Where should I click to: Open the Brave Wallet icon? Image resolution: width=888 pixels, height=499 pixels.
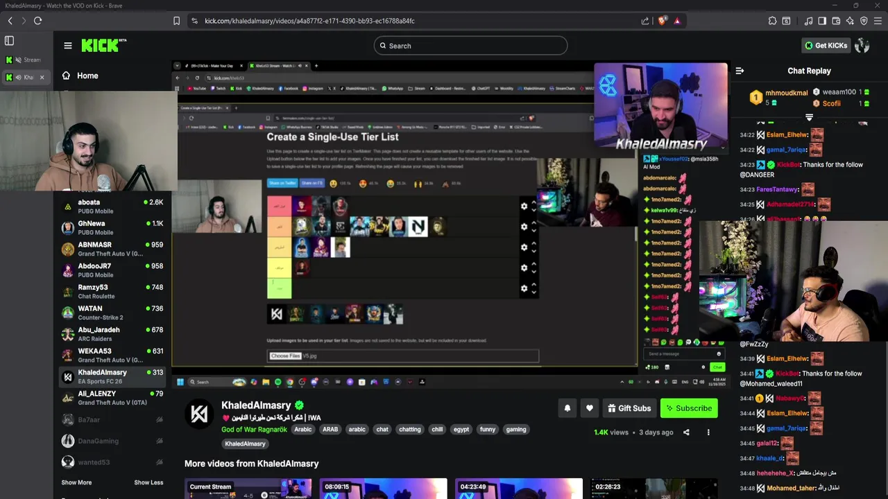(836, 21)
